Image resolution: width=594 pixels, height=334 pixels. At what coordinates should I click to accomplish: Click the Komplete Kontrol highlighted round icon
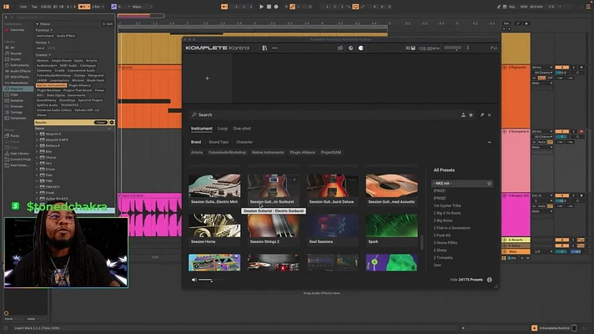click(x=361, y=48)
